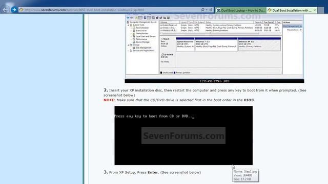The image size is (328, 184).
Task: Open the dropdown arrow beside the search magnifier
Action: pos(207,10)
